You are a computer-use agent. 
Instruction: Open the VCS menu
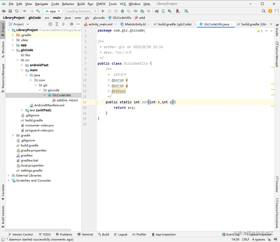pyautogui.click(x=123, y=4)
